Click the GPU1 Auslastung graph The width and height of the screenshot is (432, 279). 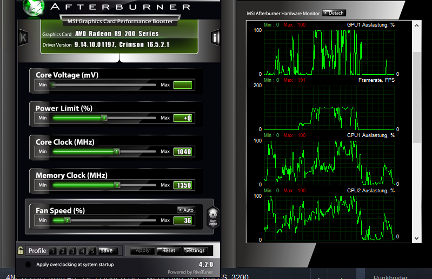pos(329,53)
